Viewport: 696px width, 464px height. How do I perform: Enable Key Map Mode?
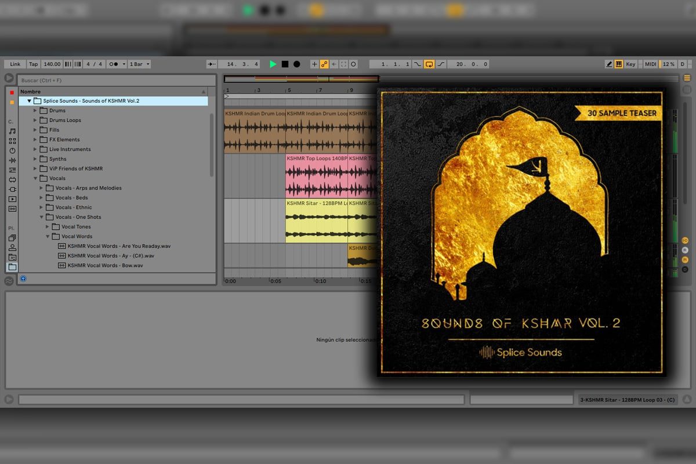tap(630, 64)
